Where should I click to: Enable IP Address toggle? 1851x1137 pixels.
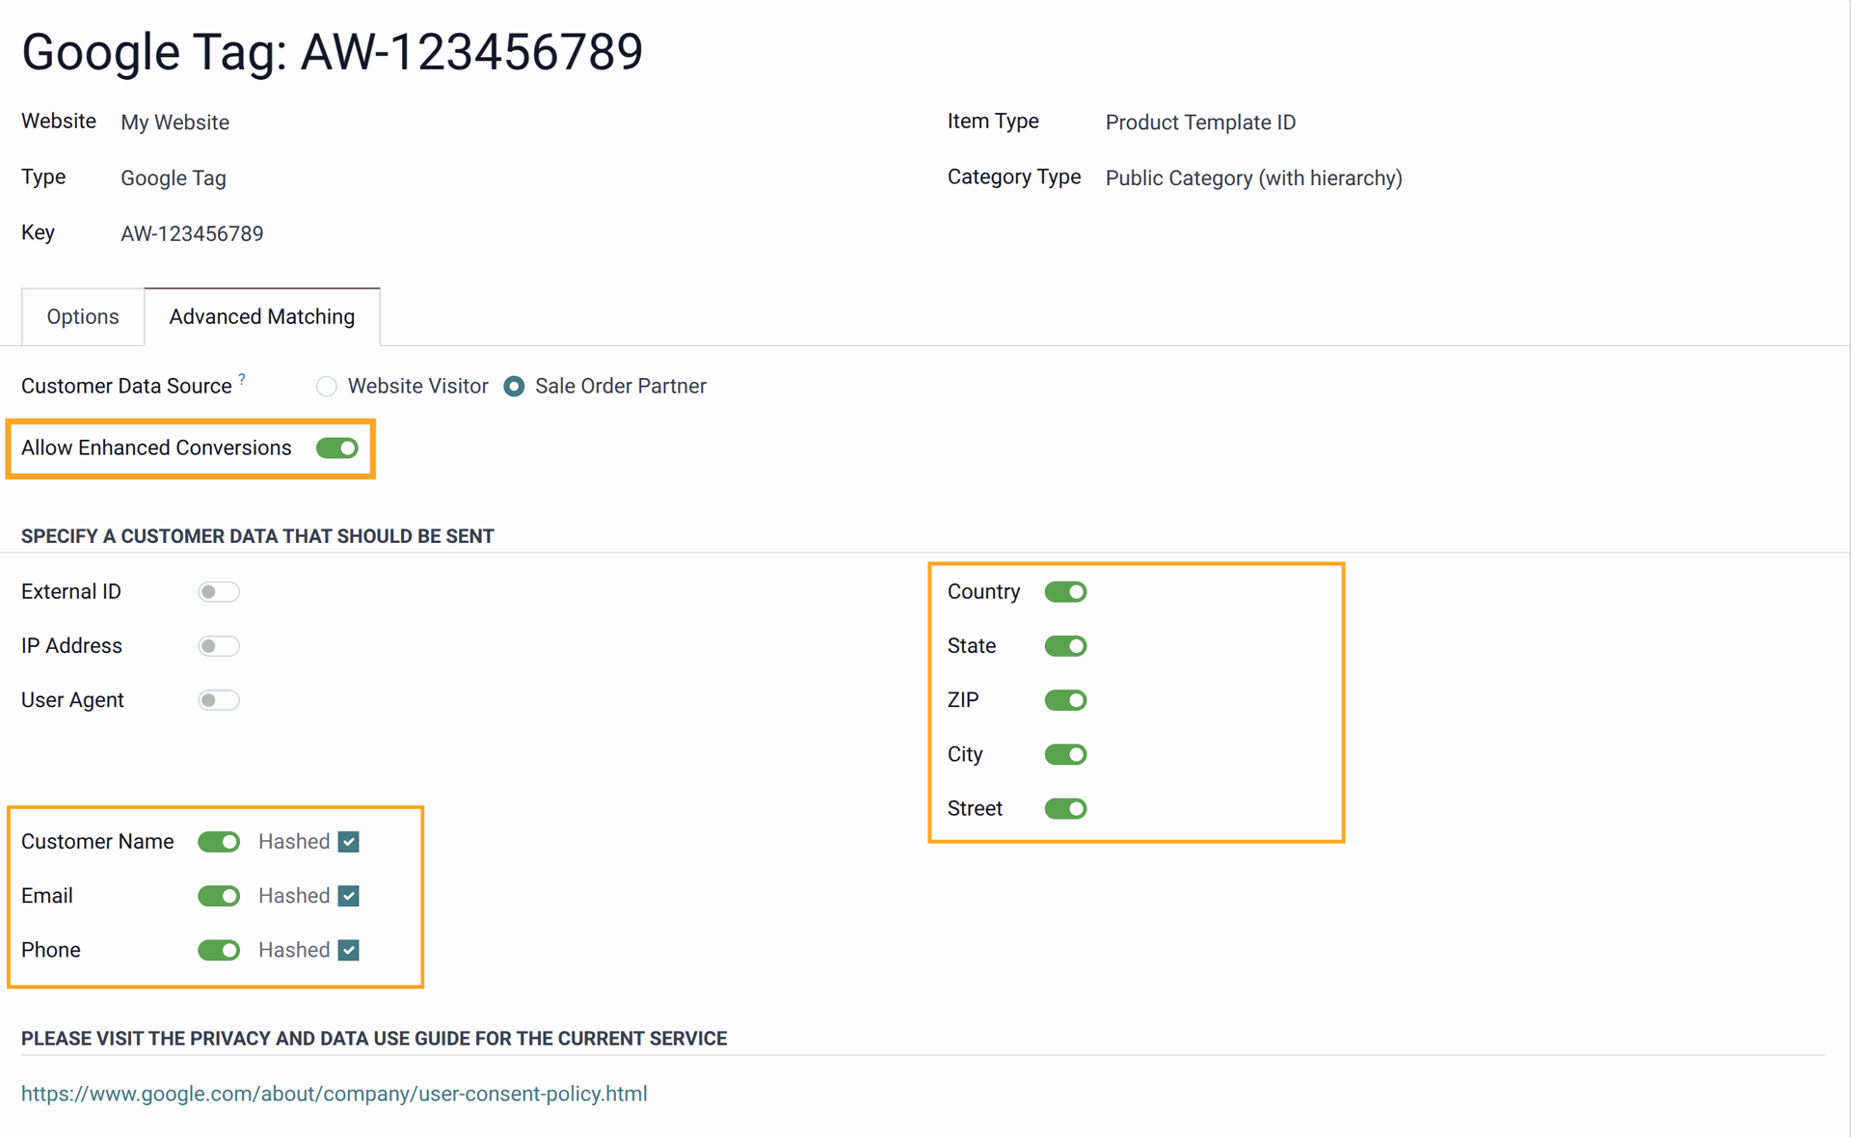pos(218,646)
